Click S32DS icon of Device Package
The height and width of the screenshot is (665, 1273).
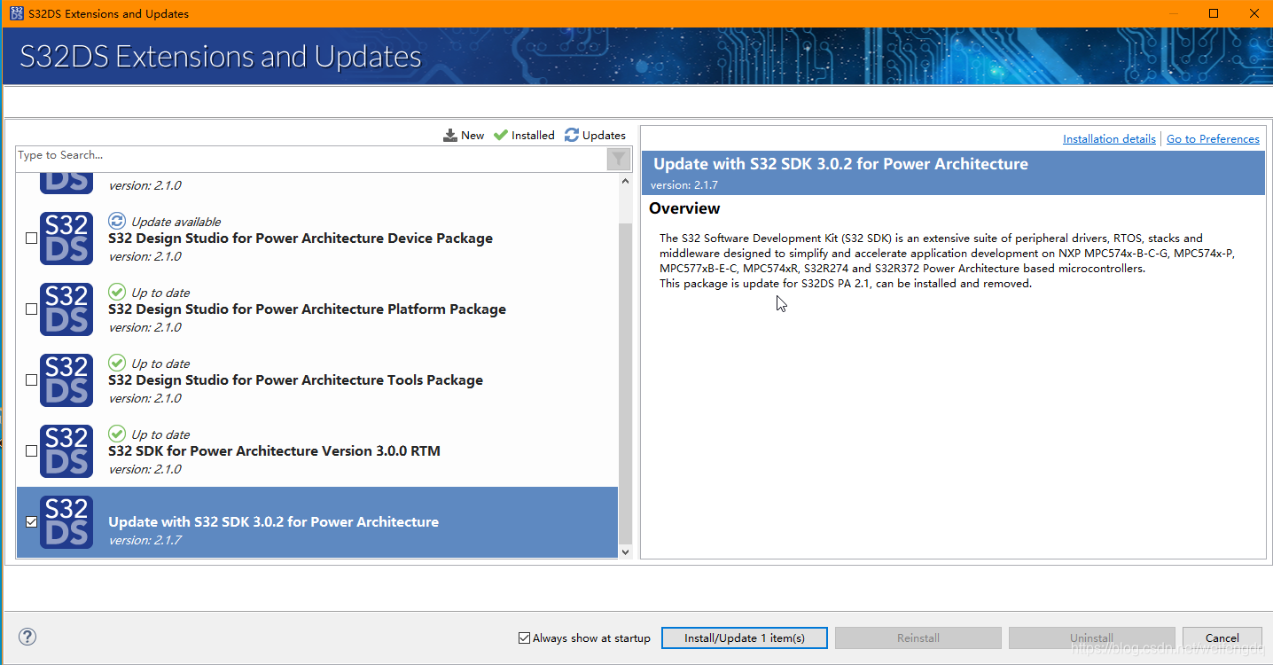click(66, 239)
